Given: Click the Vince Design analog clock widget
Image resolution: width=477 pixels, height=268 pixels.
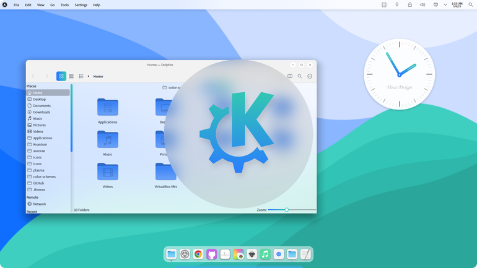Looking at the screenshot, I should (x=400, y=74).
